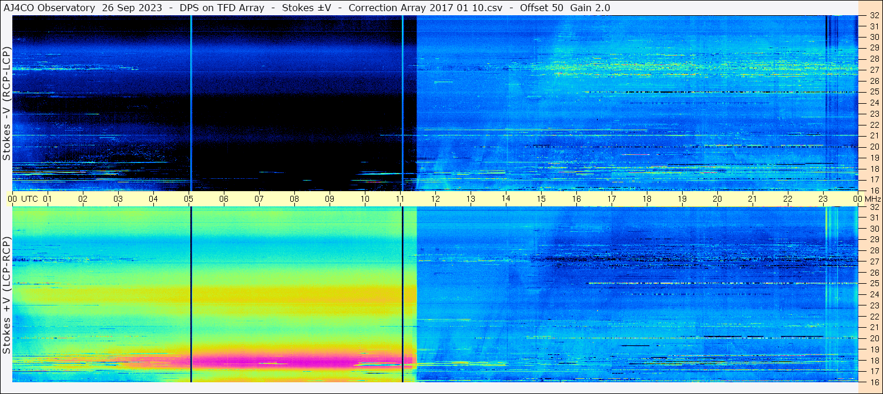Viewport: 883px width, 394px height.
Task: Select the '16' hour tick on time axis
Action: tap(576, 199)
